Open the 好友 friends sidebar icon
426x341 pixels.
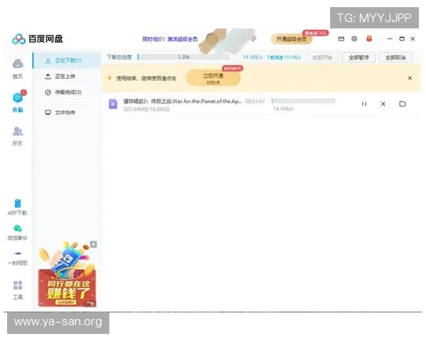18,131
